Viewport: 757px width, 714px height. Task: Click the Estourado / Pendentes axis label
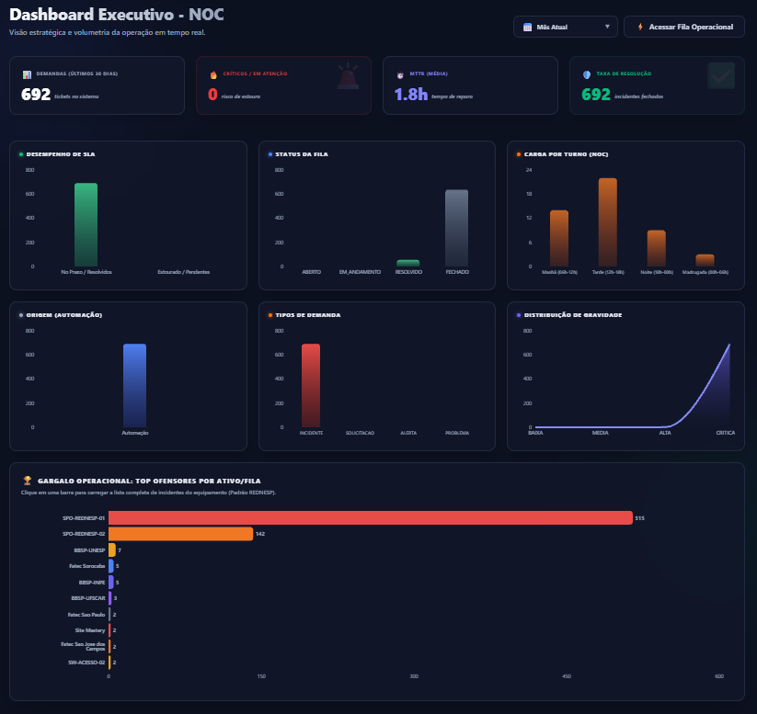point(183,272)
